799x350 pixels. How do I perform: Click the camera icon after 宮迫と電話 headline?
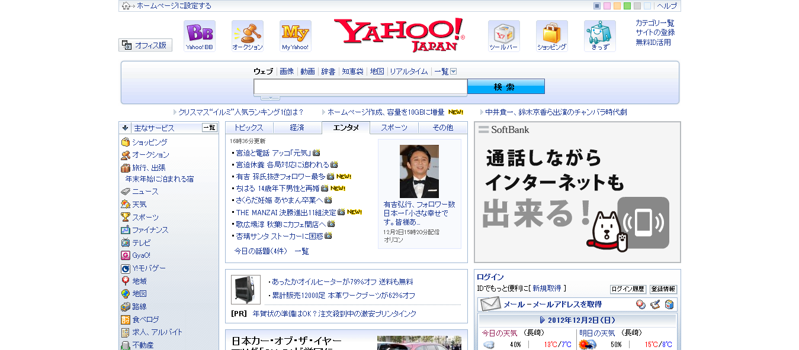coord(316,153)
